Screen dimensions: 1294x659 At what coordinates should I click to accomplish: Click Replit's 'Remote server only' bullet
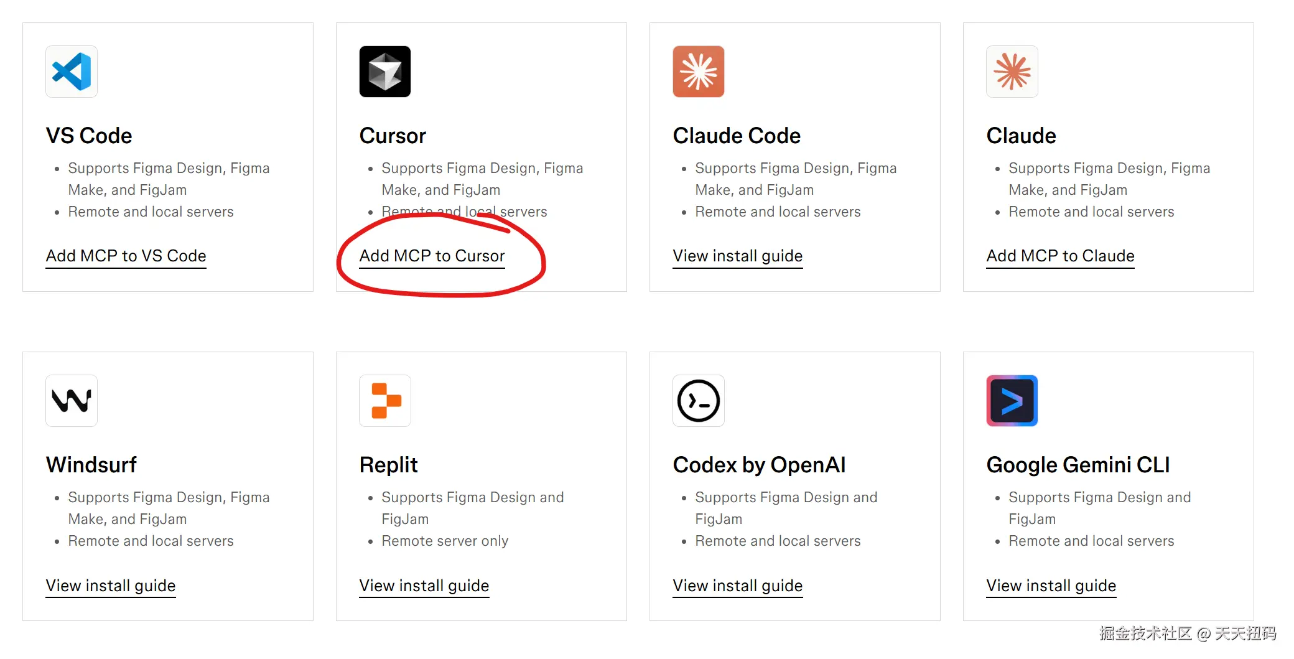coord(445,541)
